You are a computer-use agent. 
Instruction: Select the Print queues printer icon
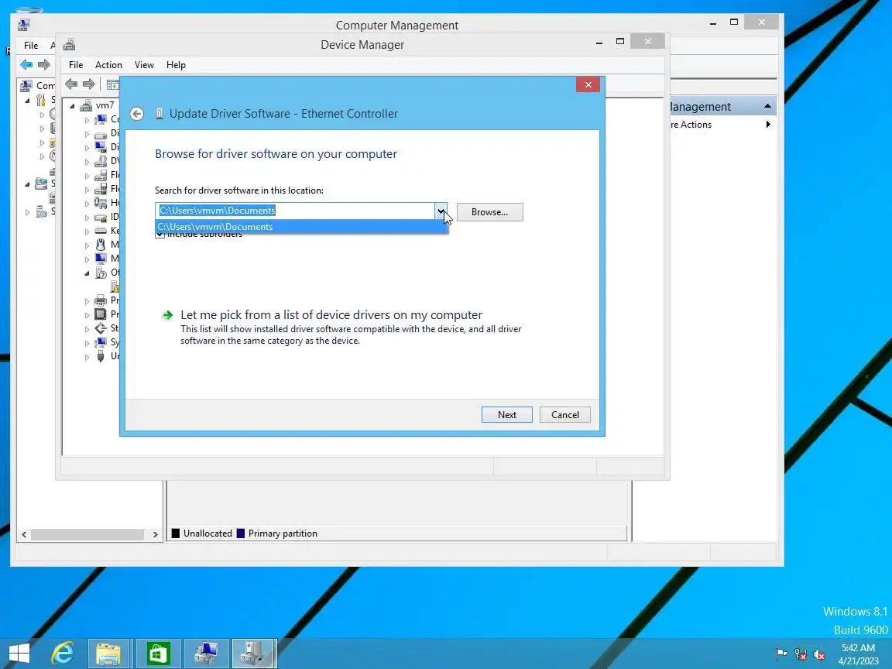click(x=101, y=300)
